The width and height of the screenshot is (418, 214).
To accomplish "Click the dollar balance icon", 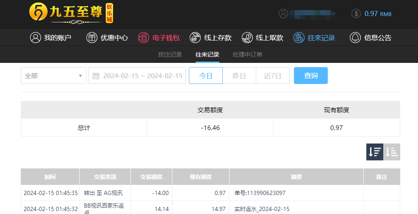I will (x=356, y=14).
